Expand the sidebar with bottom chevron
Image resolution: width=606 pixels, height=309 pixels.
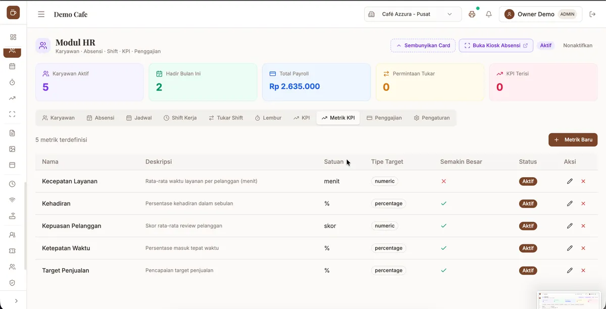click(x=16, y=301)
